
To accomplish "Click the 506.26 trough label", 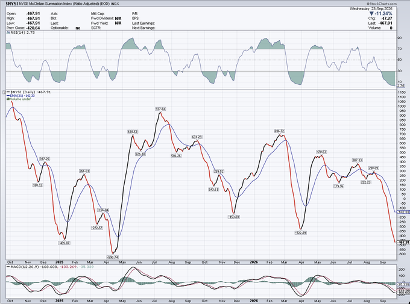I will (176, 156).
